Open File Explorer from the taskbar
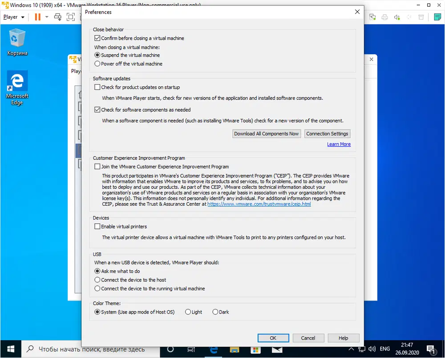The width and height of the screenshot is (445, 358). 235,349
